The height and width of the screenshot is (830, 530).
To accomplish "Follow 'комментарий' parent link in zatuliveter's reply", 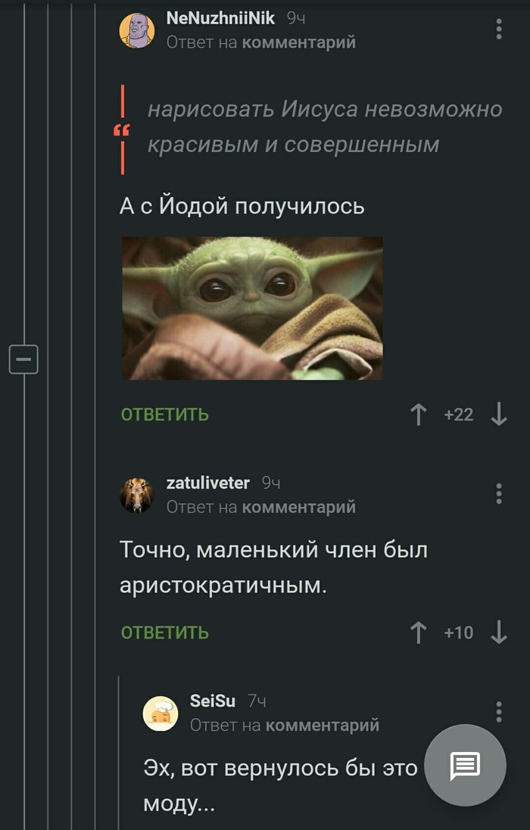I will point(298,507).
